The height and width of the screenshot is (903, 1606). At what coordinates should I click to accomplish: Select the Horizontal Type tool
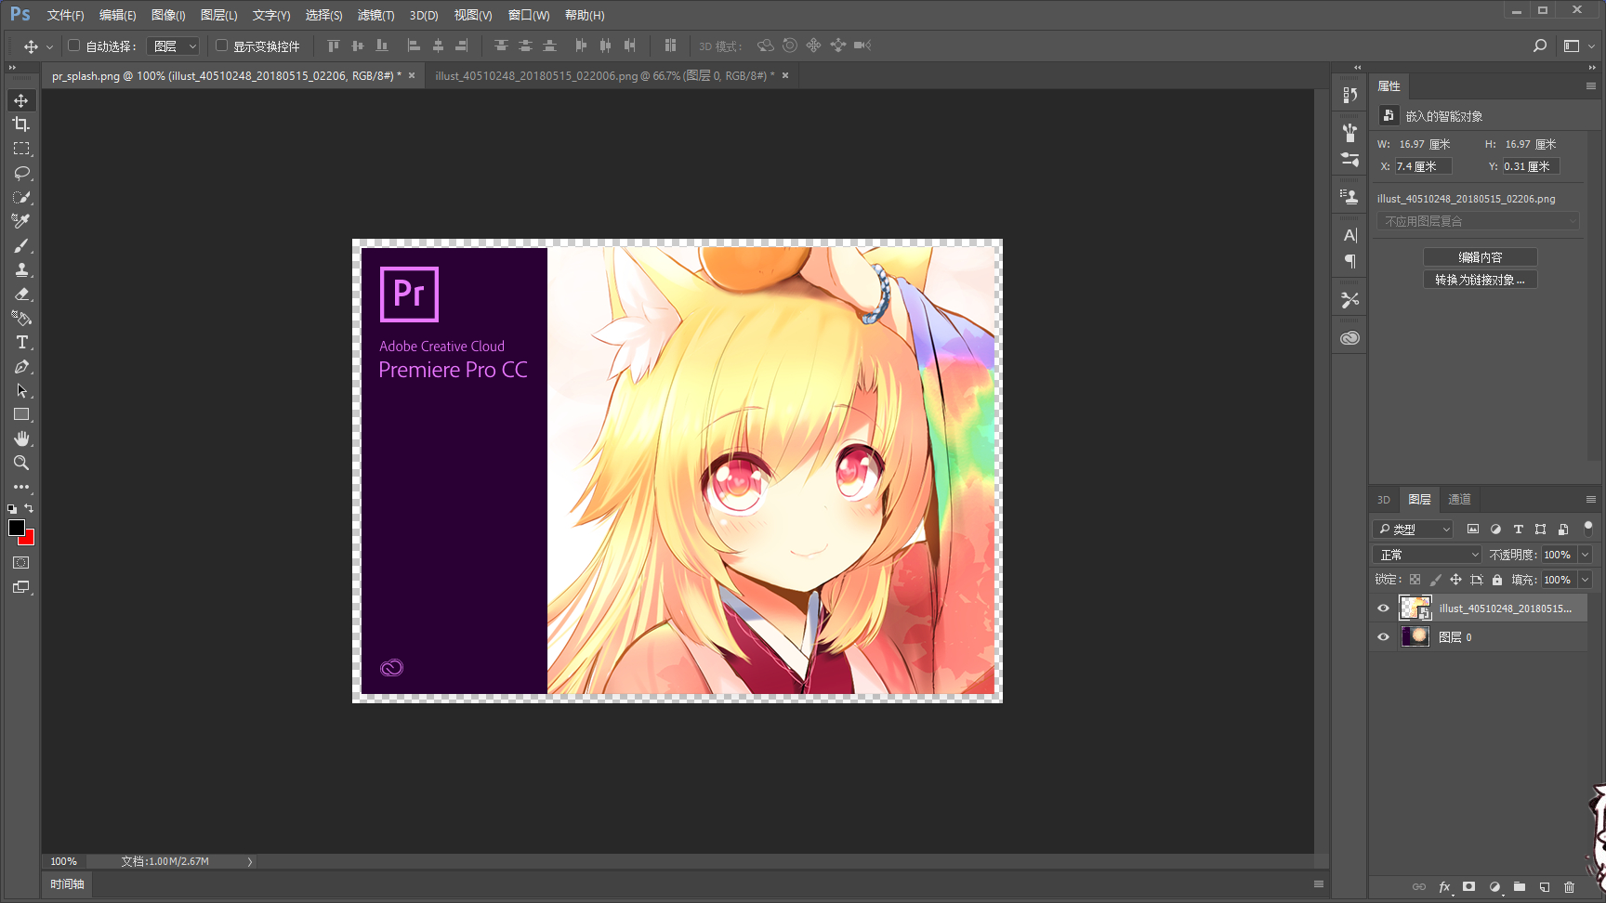21,343
